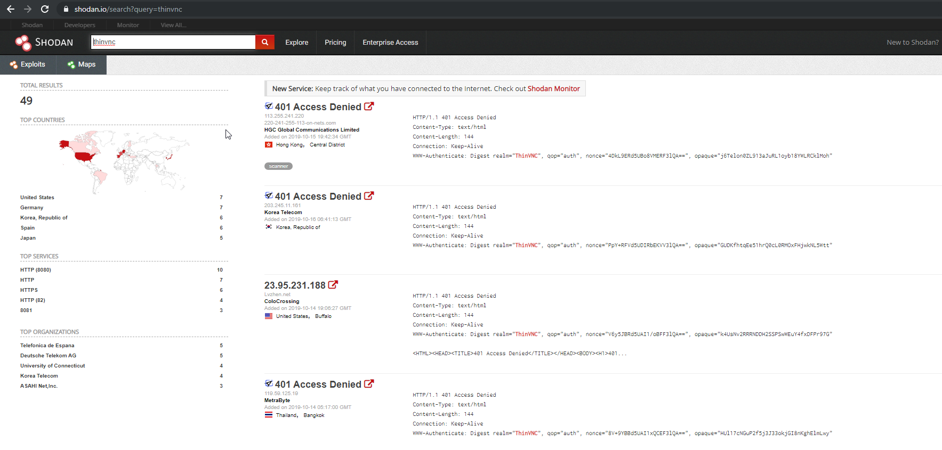Click the Shodan logo icon
This screenshot has width=942, height=450.
click(23, 43)
